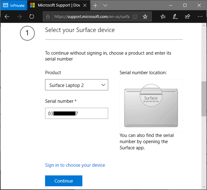This screenshot has height=190, width=207.
Task: Add this page to favorites with the star
Action: click(145, 17)
